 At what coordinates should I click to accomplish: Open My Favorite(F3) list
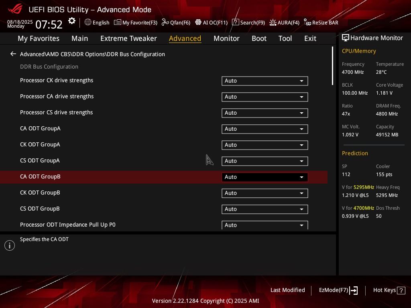coord(136,22)
